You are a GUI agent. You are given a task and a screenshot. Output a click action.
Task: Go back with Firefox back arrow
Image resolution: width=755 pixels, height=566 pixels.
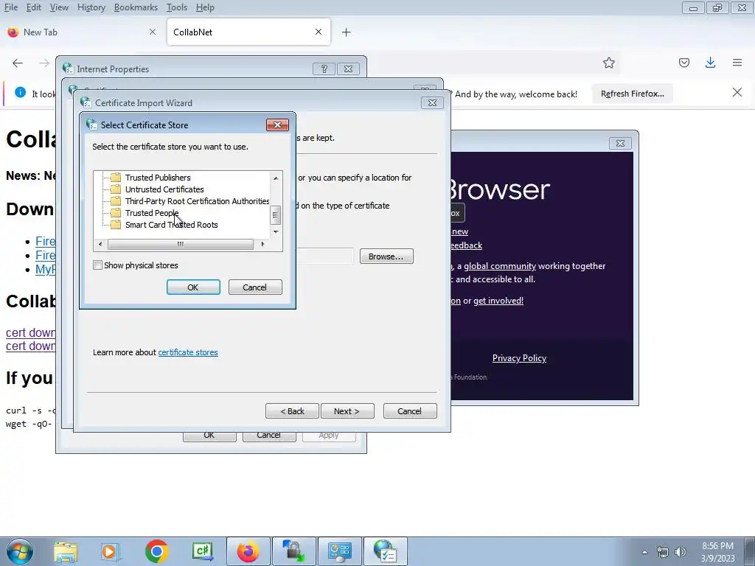point(18,63)
